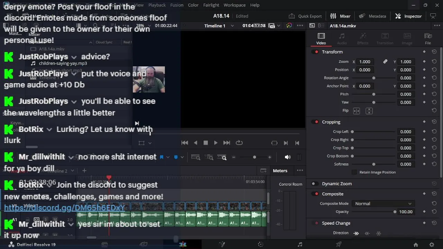This screenshot has height=249, width=443.
Task: Open the Composite Mode Normal dropdown
Action: 383,204
